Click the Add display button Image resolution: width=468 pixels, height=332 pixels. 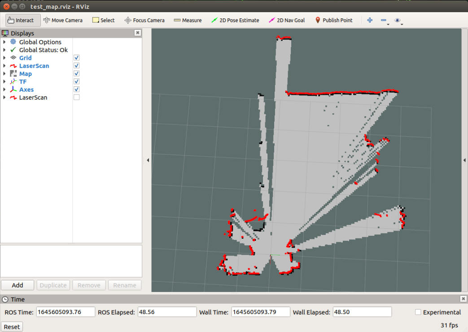(x=17, y=285)
